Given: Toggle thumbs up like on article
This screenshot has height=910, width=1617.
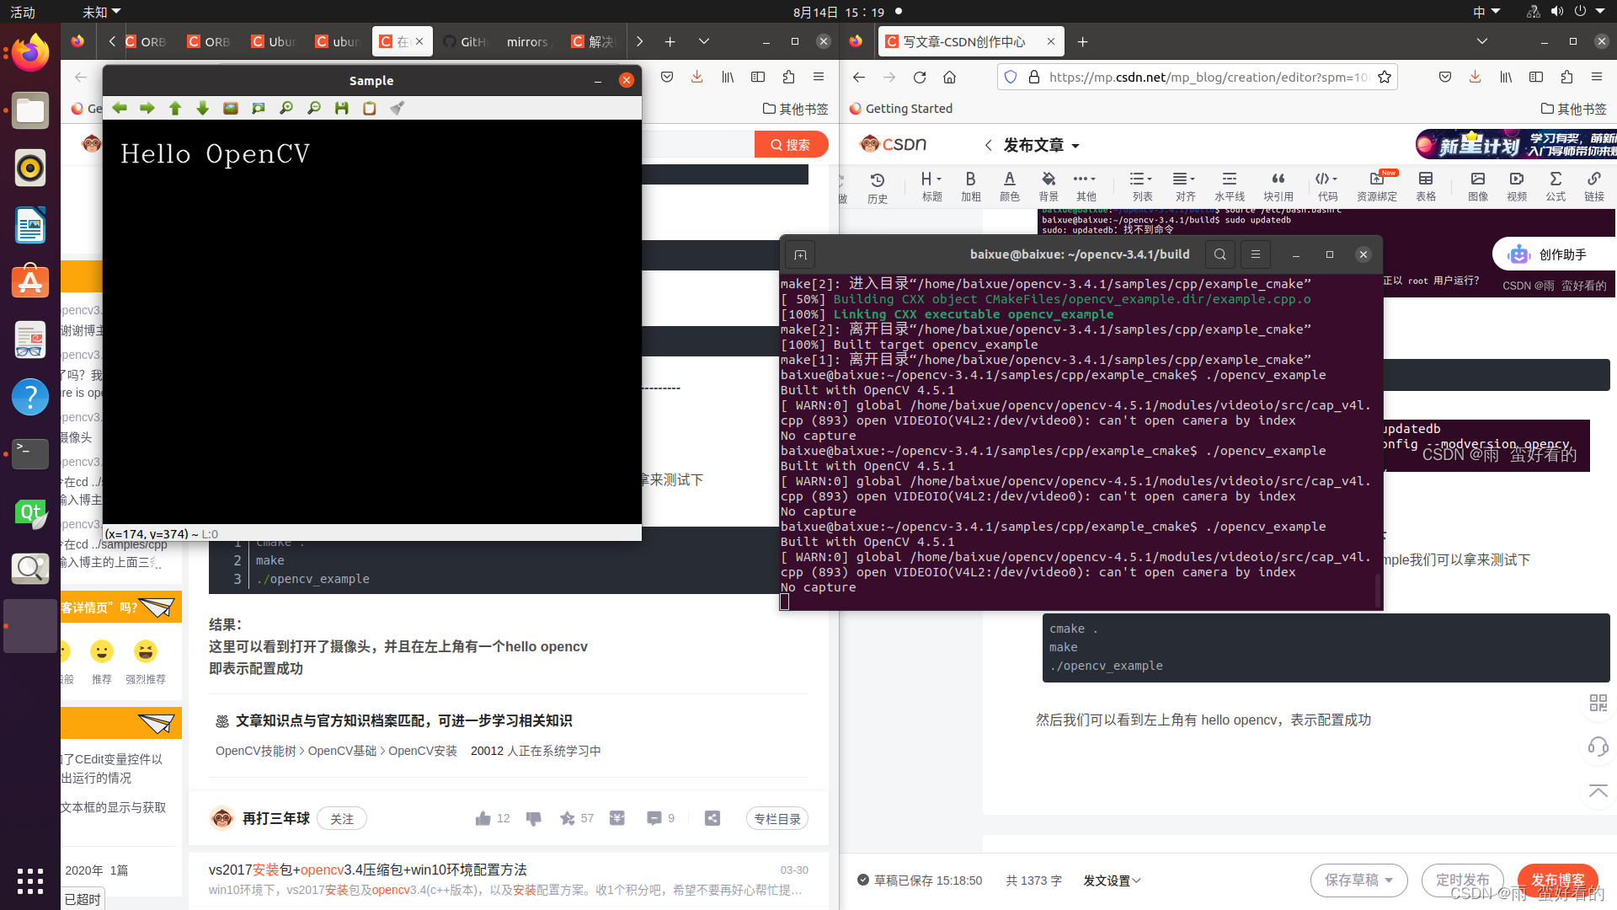Looking at the screenshot, I should 483,818.
